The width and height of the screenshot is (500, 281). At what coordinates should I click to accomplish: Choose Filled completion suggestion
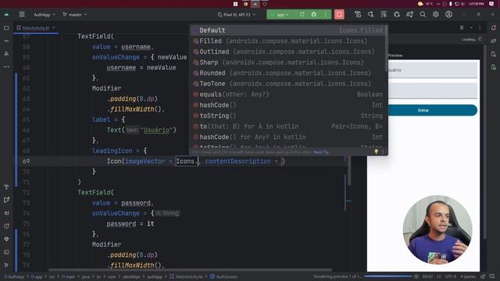pos(288,41)
